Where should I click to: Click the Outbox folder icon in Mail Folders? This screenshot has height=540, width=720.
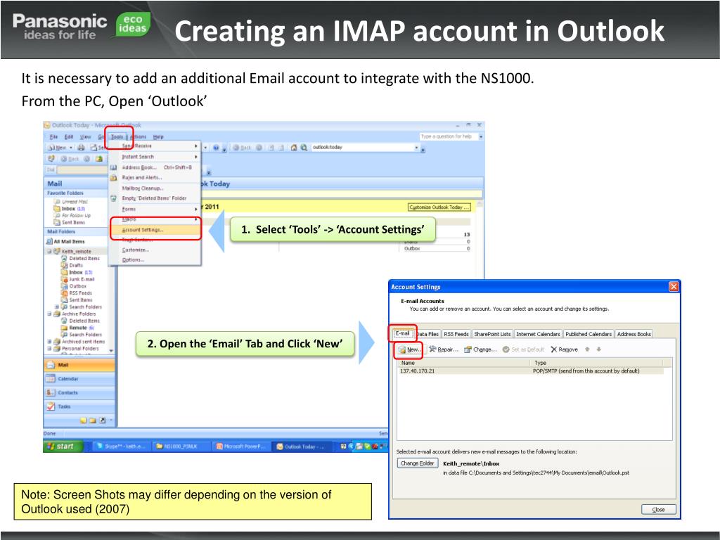pos(64,286)
